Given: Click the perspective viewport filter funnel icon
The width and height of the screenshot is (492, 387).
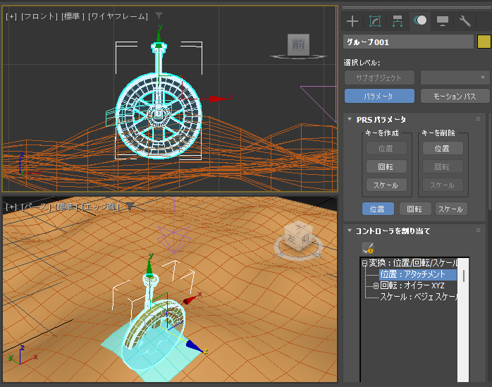Looking at the screenshot, I should 130,207.
